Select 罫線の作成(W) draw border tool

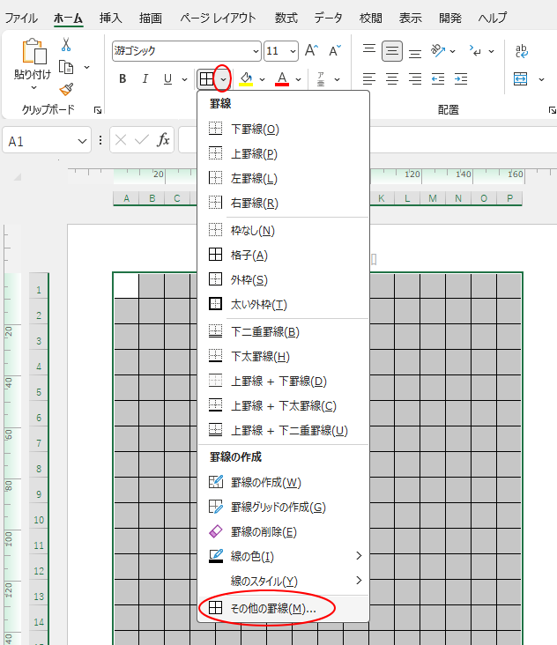coord(284,482)
